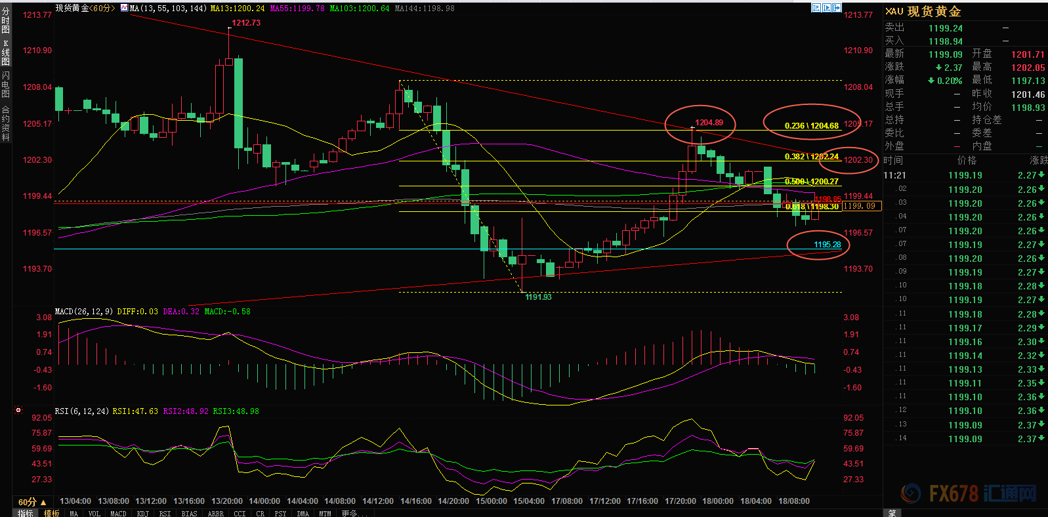Viewport: 1048px width, 517px height.
Task: Click the current price tag 1199.09 on axis
Action: click(861, 206)
